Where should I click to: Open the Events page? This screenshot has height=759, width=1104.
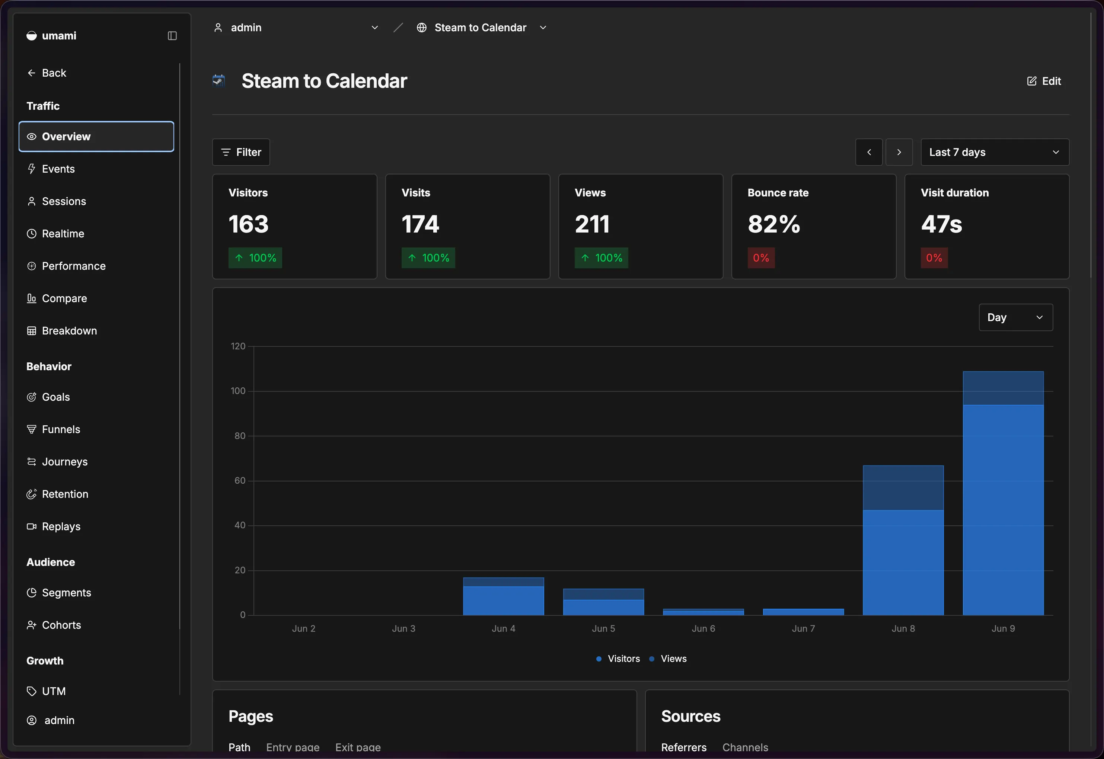point(96,169)
